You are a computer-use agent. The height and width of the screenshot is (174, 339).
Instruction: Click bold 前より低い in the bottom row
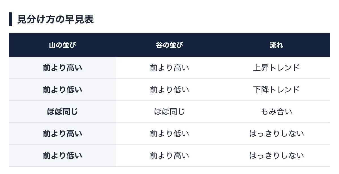[62, 156]
